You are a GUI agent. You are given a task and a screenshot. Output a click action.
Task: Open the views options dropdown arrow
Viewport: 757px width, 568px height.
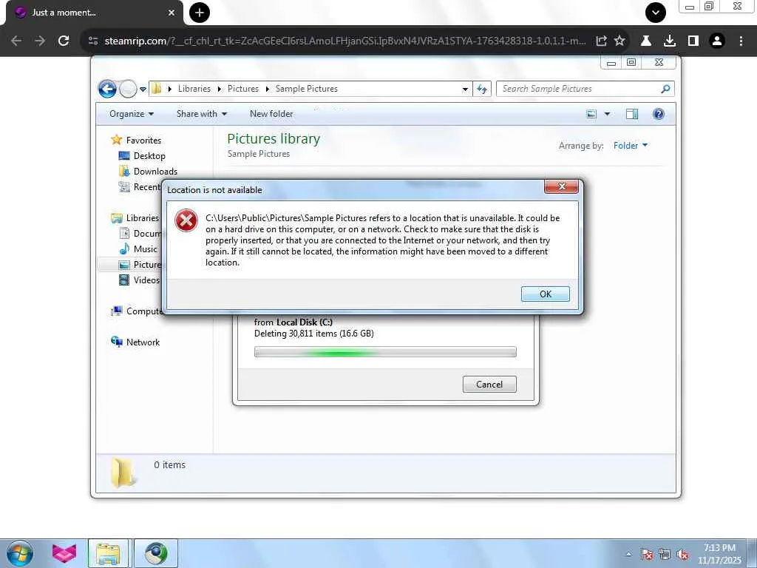(607, 114)
